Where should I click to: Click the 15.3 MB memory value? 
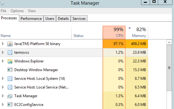139,70
